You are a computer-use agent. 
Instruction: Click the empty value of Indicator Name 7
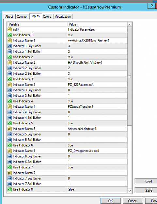(x=97, y=173)
